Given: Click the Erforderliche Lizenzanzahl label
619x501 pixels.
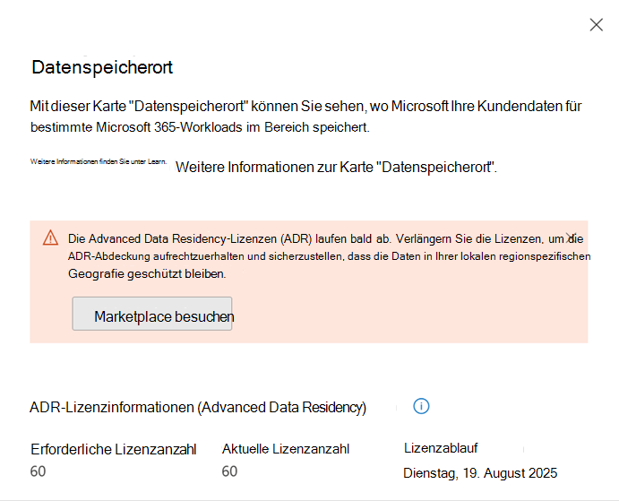Looking at the screenshot, I should [x=113, y=450].
